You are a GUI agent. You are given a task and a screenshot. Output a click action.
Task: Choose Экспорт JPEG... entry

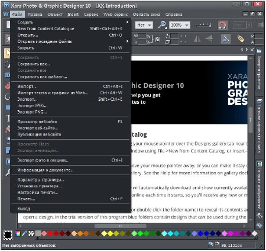click(x=70, y=105)
